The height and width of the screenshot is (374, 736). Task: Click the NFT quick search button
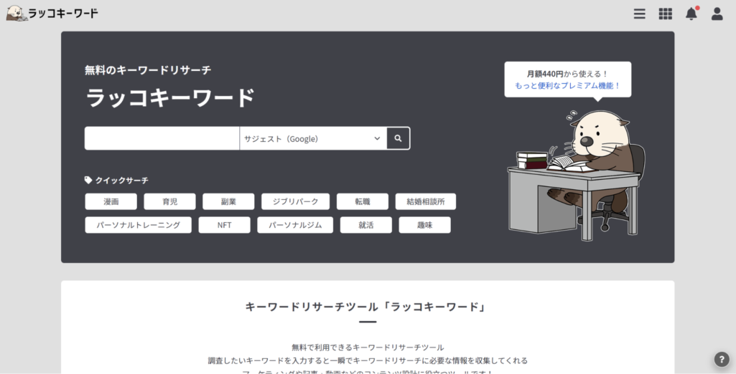click(x=224, y=225)
